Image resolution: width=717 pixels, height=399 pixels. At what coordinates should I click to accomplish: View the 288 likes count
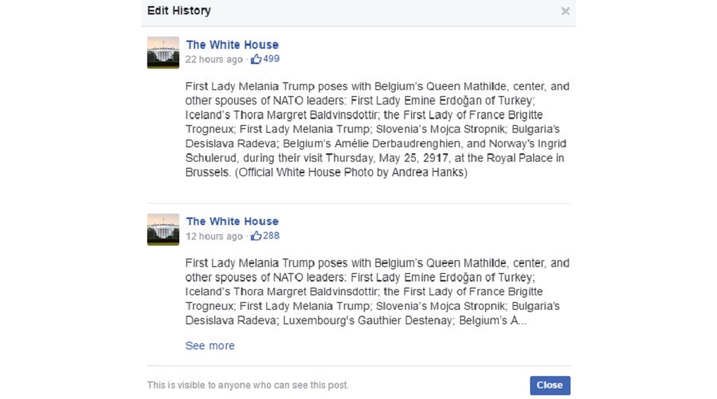tap(271, 236)
